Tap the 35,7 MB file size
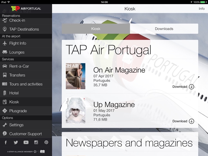Screen dimensions: 208x156 pos(100,85)
